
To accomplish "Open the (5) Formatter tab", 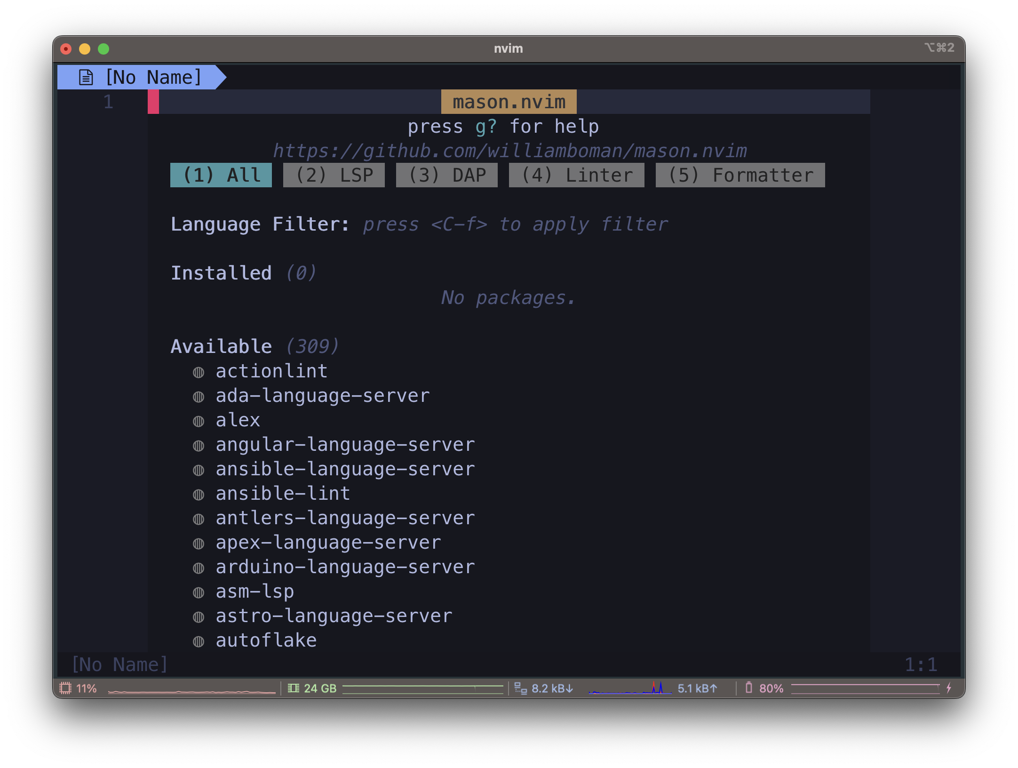I will pos(740,175).
